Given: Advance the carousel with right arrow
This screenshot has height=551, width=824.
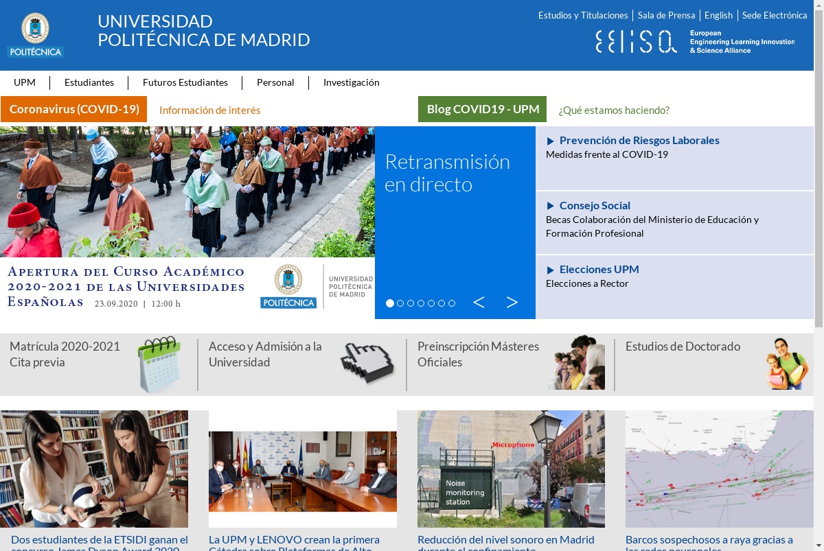Looking at the screenshot, I should pos(512,303).
